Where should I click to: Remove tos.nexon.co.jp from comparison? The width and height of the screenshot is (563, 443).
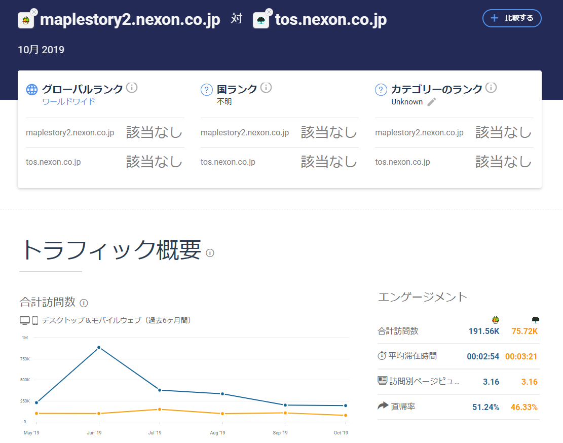pyautogui.click(x=269, y=12)
